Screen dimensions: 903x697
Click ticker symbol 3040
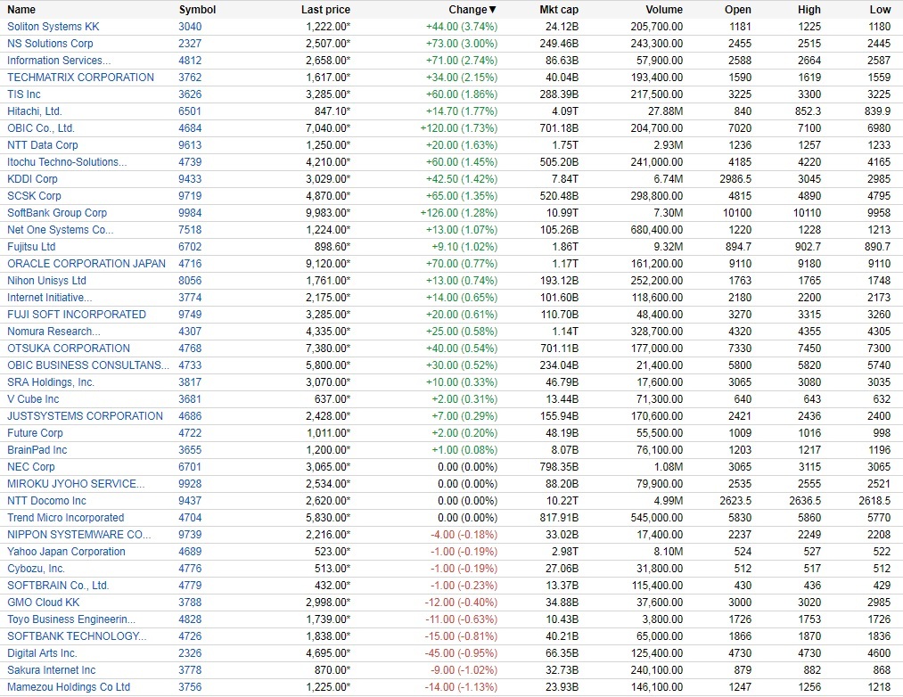click(x=190, y=27)
